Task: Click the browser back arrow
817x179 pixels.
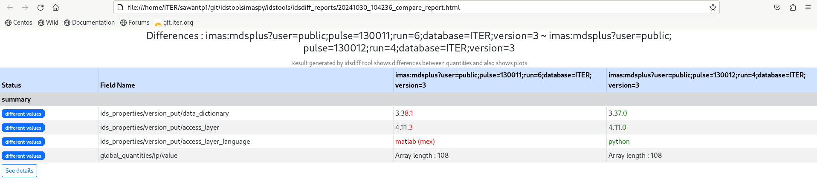Action: tap(10, 8)
